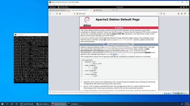Open the Windows Start menu

[2, 104]
